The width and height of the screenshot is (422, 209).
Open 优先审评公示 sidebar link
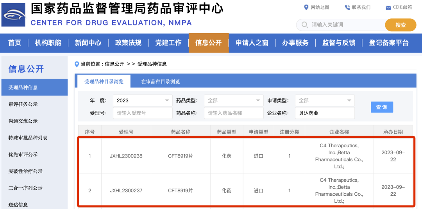click(23, 154)
